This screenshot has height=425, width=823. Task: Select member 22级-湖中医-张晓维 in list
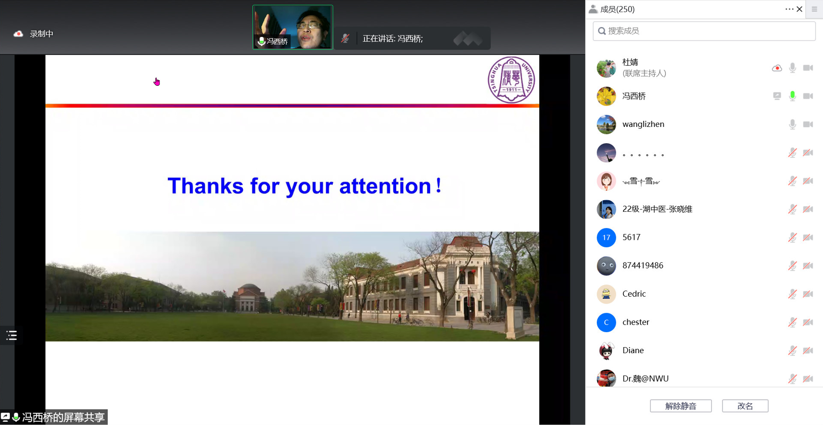coord(657,209)
